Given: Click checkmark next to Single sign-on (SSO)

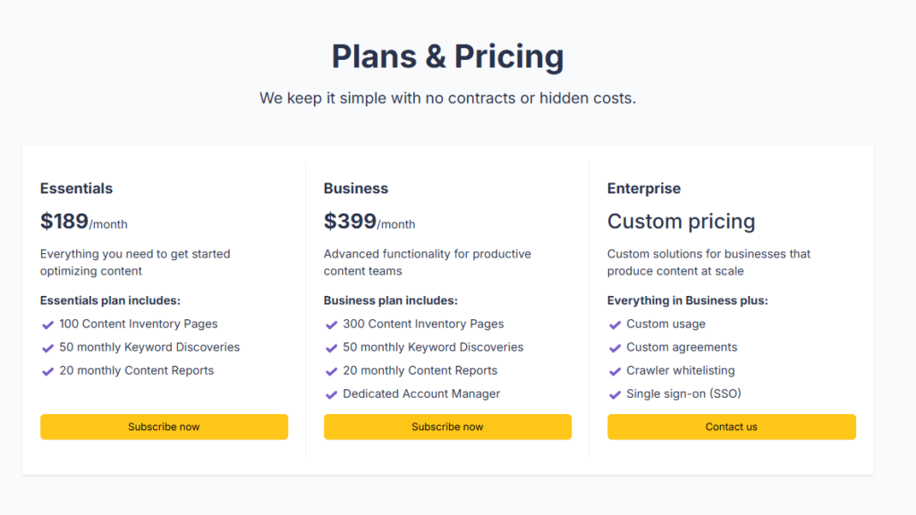Looking at the screenshot, I should [x=615, y=394].
